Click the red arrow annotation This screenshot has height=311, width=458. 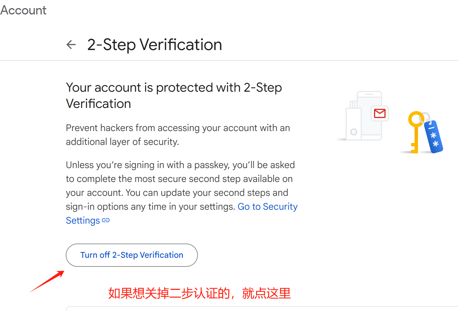click(x=47, y=281)
